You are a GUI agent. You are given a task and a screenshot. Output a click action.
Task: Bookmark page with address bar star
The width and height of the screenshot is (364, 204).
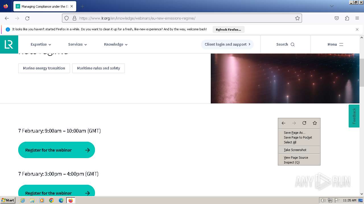pos(297,18)
